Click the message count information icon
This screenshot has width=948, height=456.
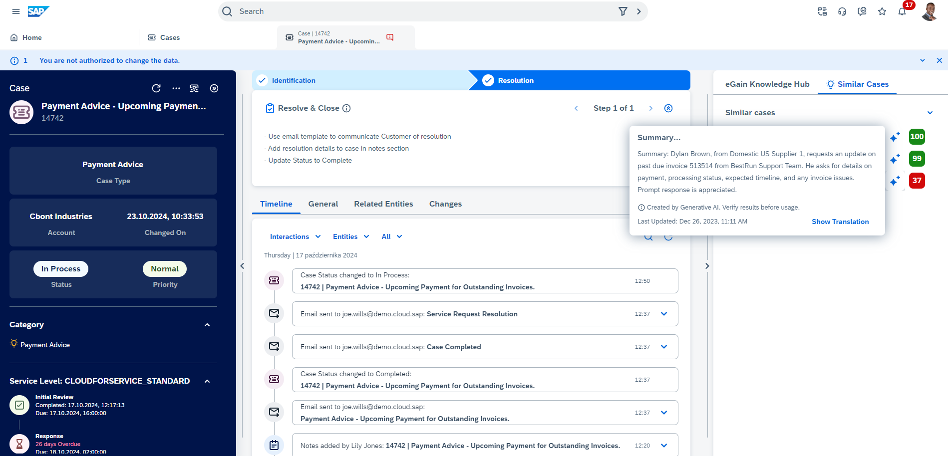pyautogui.click(x=14, y=60)
